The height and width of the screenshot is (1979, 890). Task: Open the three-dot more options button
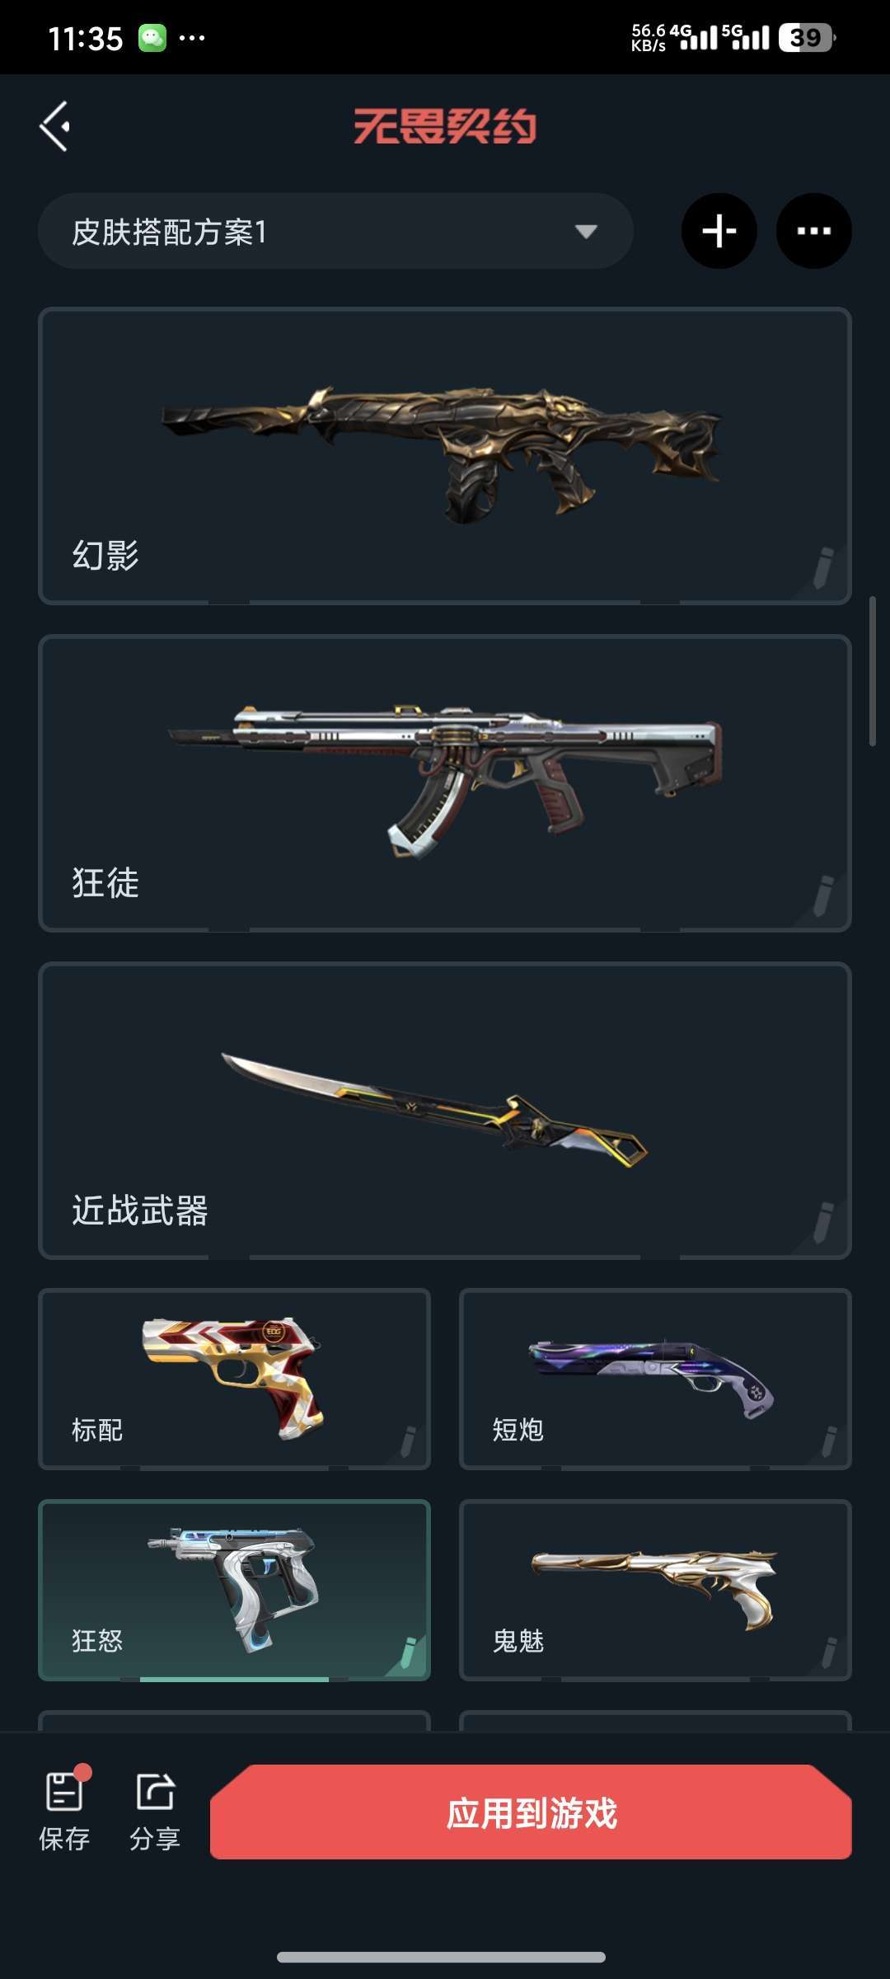pyautogui.click(x=813, y=231)
